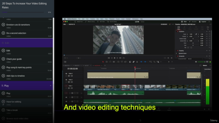Adjust the green monitor volume slider
Viewport: 219px width, 123px height.
(x=202, y=62)
